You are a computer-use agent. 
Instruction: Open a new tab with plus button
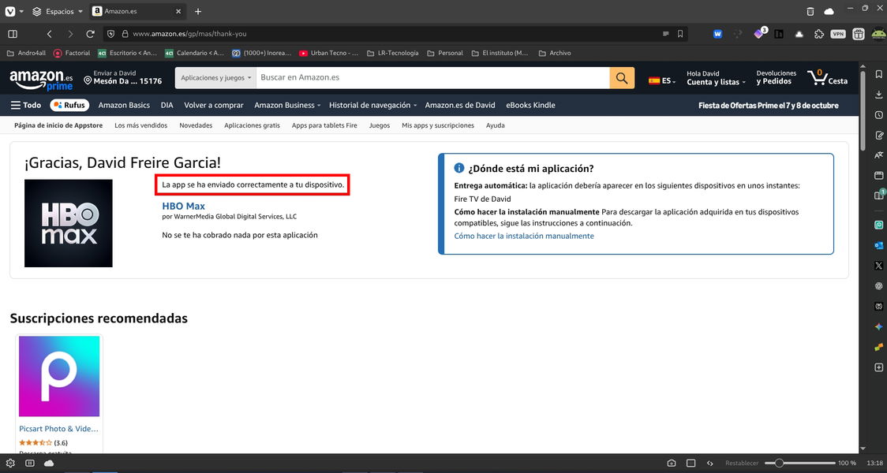(x=197, y=11)
